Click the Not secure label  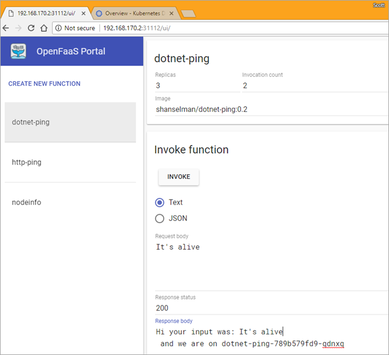[79, 28]
